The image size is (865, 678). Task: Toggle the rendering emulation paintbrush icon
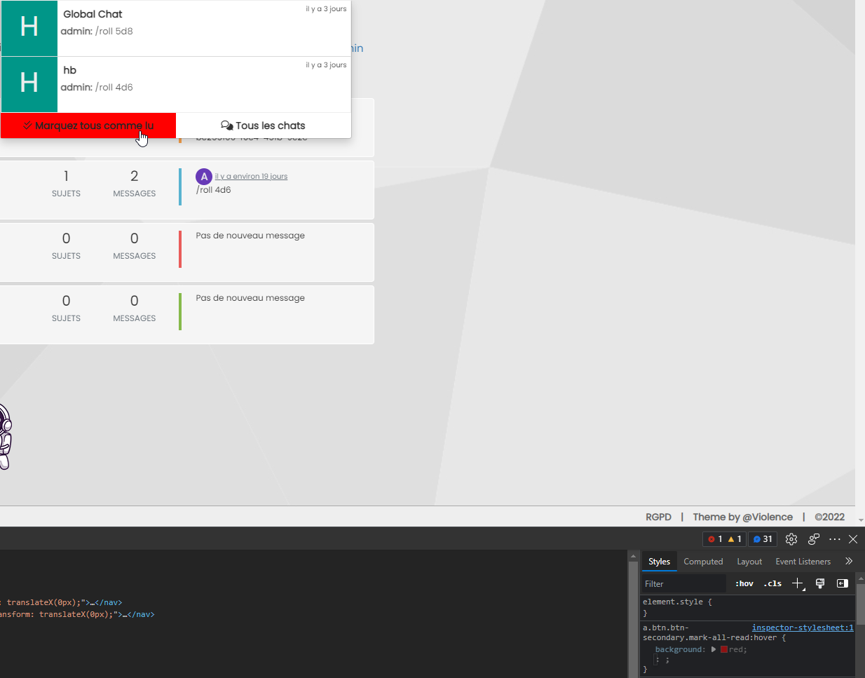coord(819,583)
